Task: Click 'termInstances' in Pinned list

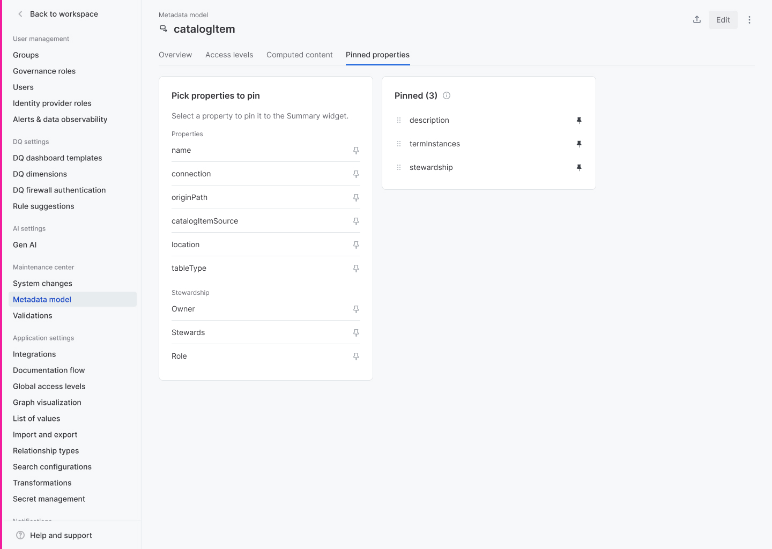Action: (435, 144)
